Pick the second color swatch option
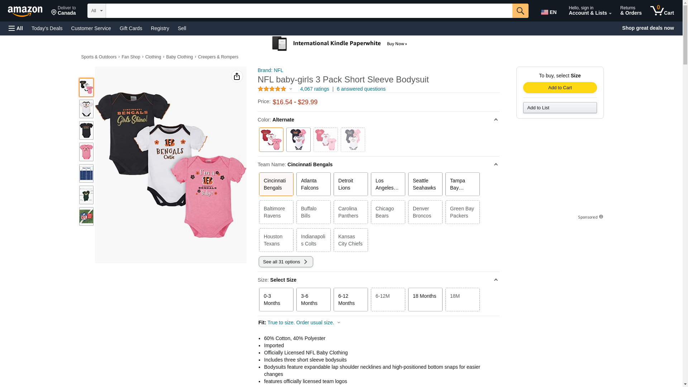 [x=298, y=140]
